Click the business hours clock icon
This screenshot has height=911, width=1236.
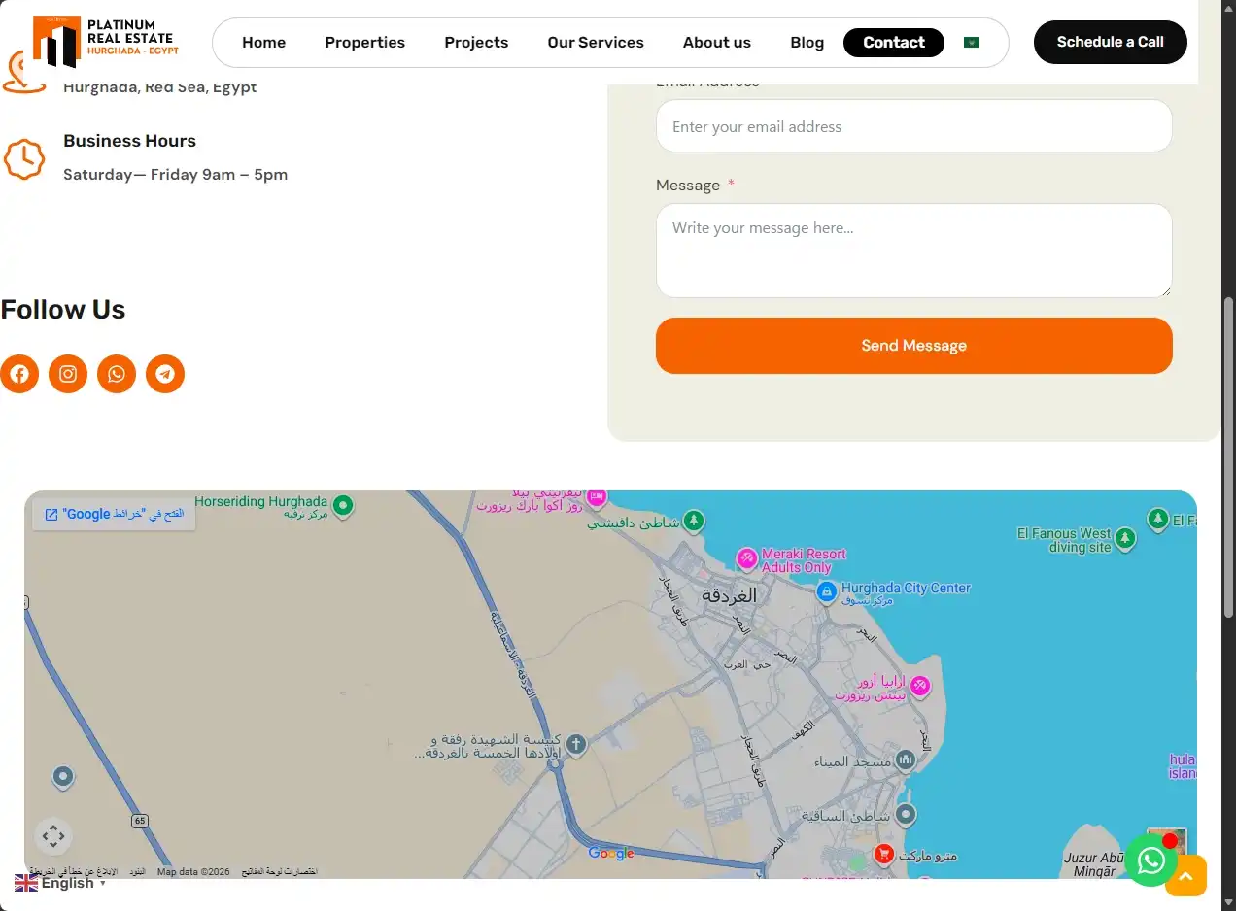(x=24, y=158)
